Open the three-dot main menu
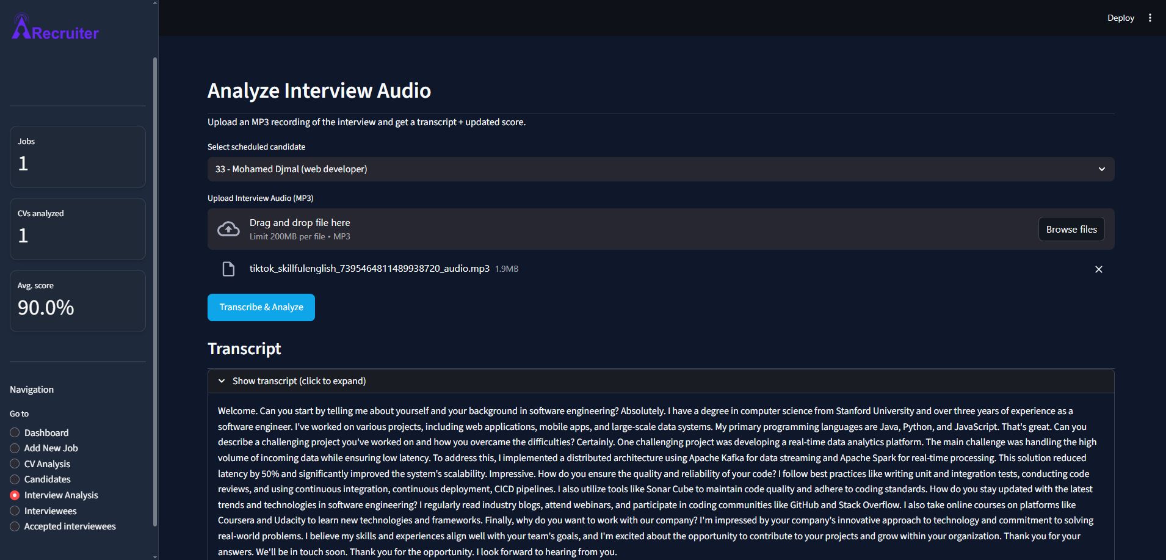Image resolution: width=1166 pixels, height=560 pixels. pyautogui.click(x=1150, y=18)
